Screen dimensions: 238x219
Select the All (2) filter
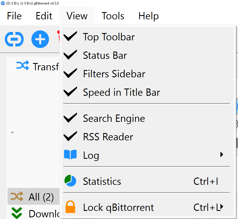point(33,197)
